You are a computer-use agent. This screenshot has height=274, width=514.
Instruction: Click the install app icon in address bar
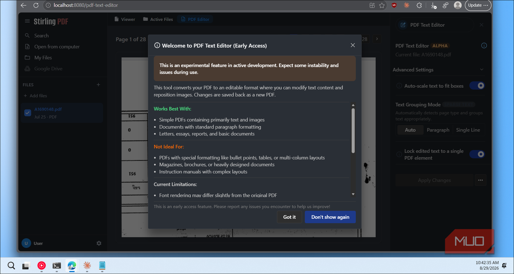click(x=372, y=5)
